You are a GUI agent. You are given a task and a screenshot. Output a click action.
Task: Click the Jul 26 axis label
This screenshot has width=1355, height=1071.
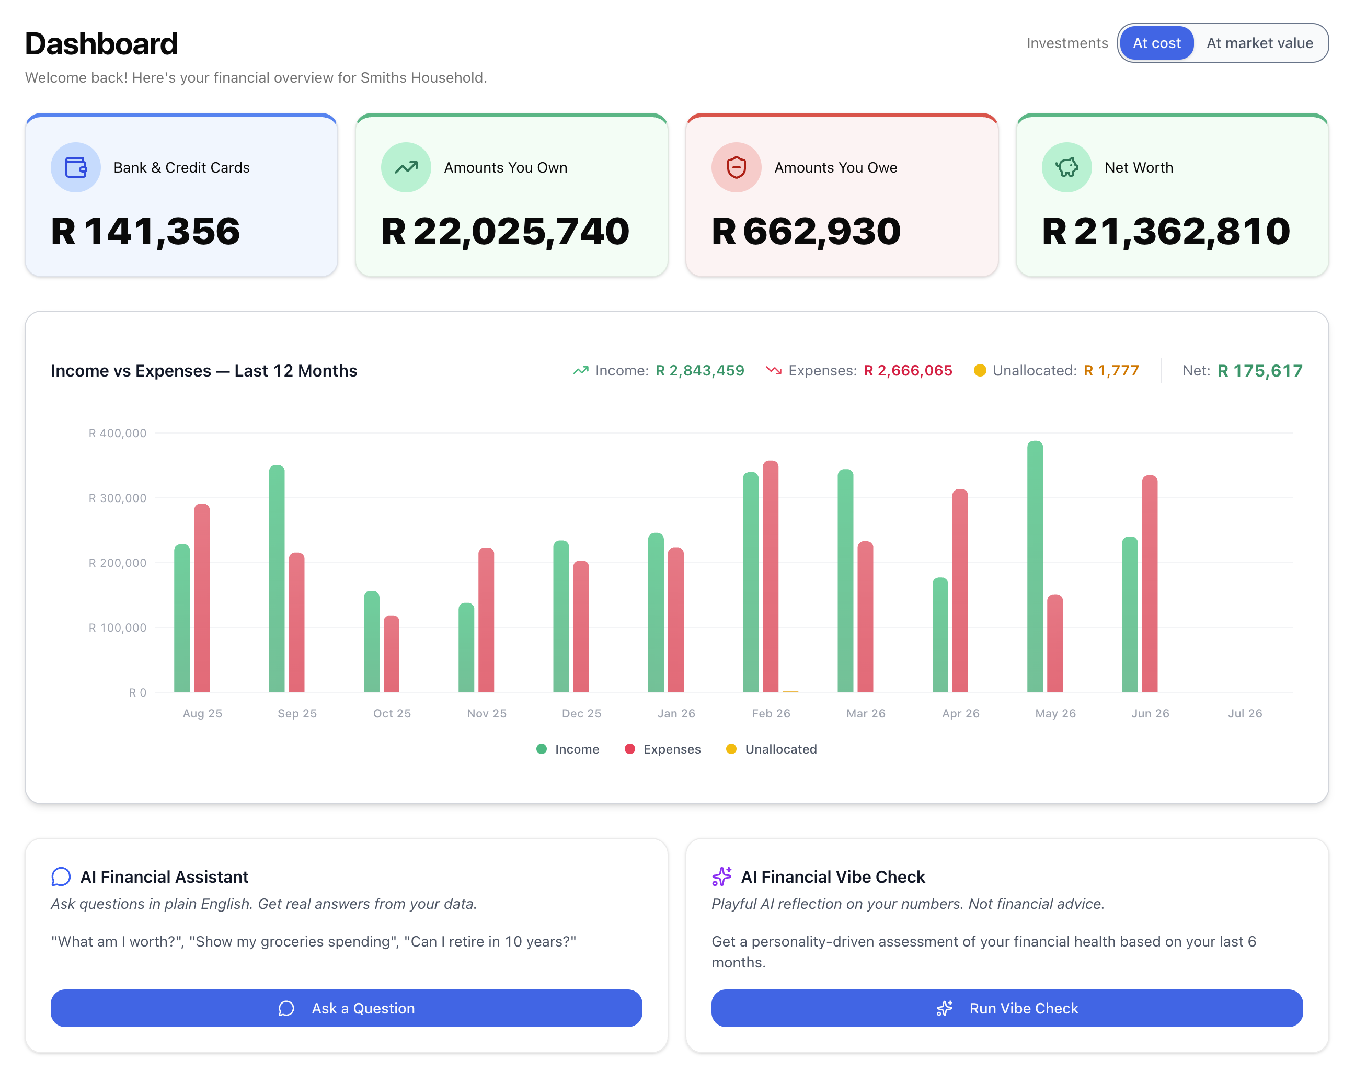coord(1245,714)
